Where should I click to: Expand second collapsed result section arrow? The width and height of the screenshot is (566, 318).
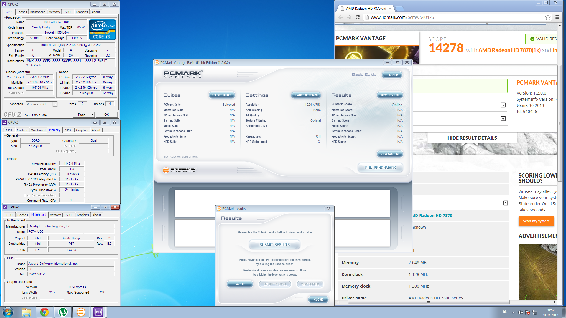point(503,119)
